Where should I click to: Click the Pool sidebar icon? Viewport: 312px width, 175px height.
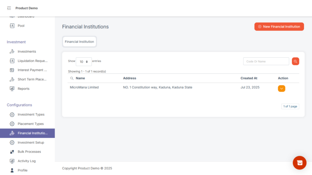tap(12, 26)
